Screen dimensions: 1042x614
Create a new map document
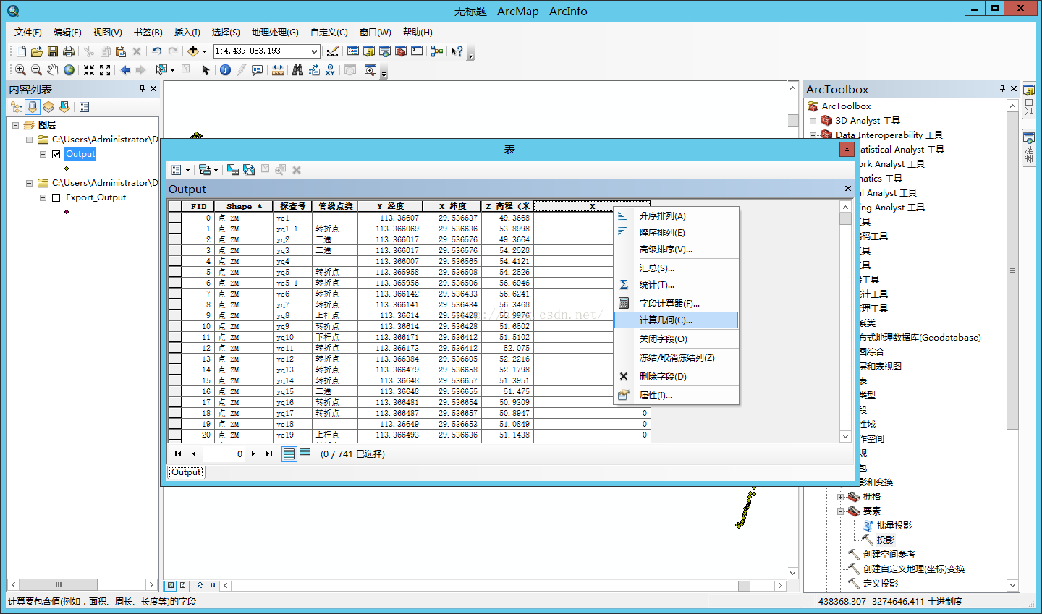click(x=21, y=51)
